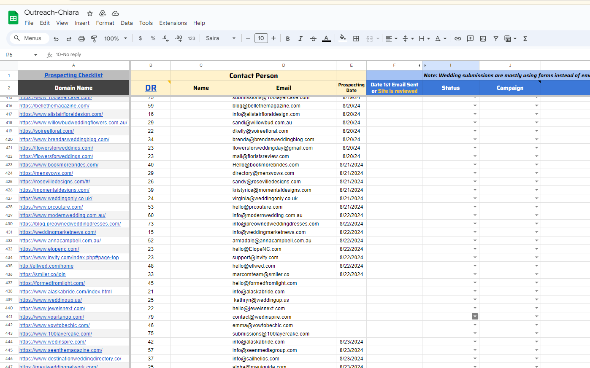Open the File menu
The height and width of the screenshot is (368, 590).
pos(29,23)
